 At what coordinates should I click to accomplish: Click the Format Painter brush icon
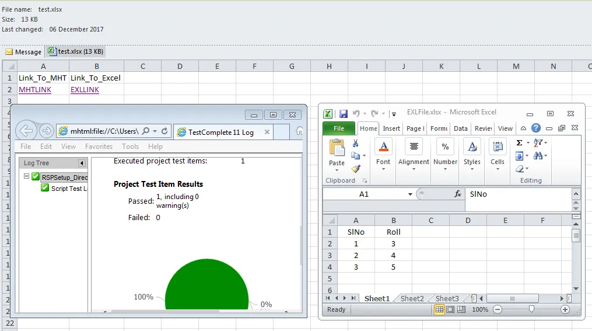(355, 169)
